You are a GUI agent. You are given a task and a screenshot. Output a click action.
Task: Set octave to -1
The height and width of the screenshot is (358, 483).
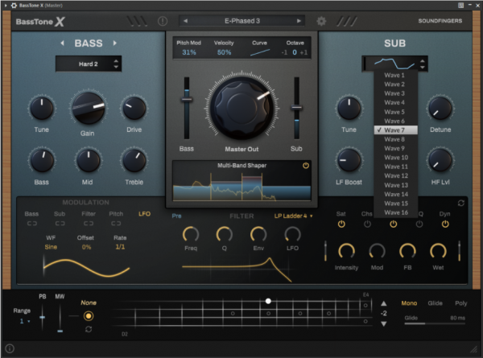(284, 52)
